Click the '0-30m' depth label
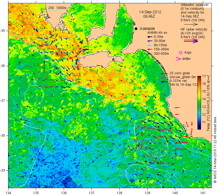The width and height of the screenshot is (217, 196). (x=158, y=37)
